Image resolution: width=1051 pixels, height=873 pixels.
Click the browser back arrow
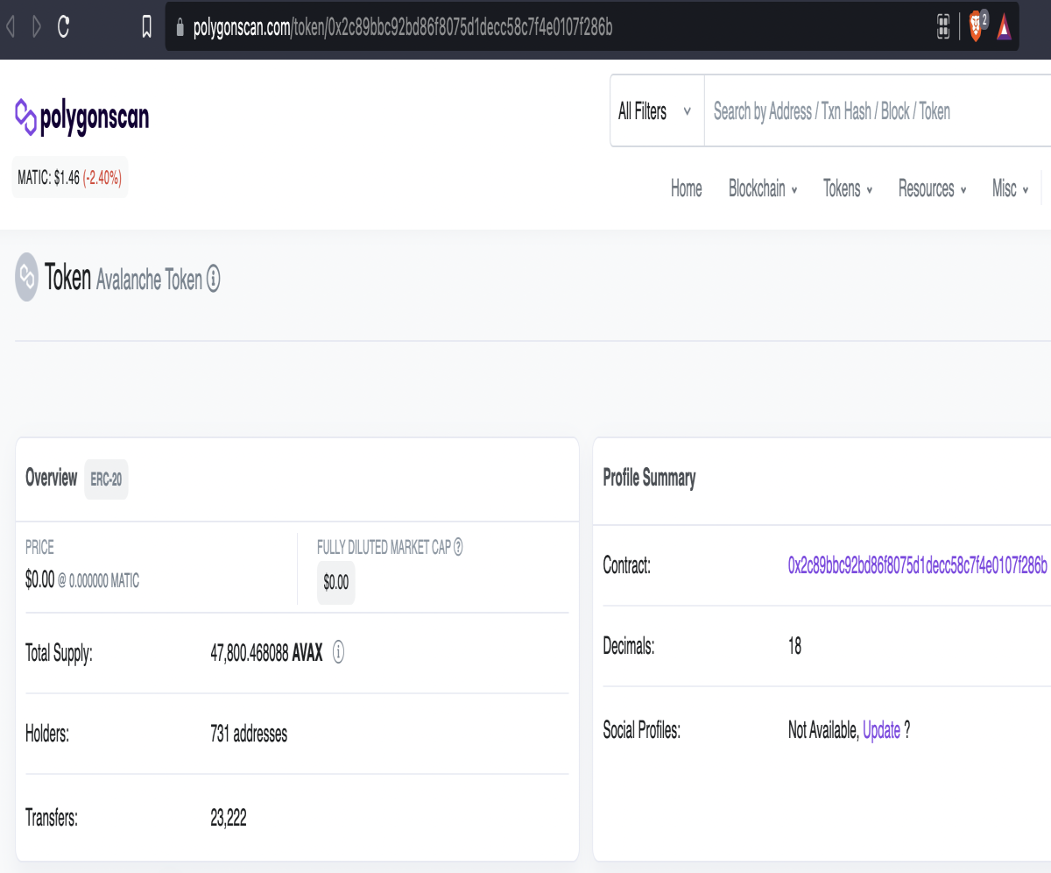[11, 27]
